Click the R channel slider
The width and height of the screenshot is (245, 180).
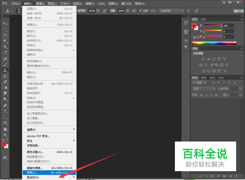coord(213,25)
